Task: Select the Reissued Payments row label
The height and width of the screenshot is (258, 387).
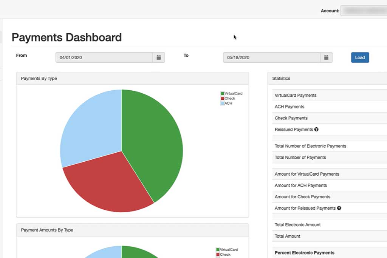Action: coord(294,130)
